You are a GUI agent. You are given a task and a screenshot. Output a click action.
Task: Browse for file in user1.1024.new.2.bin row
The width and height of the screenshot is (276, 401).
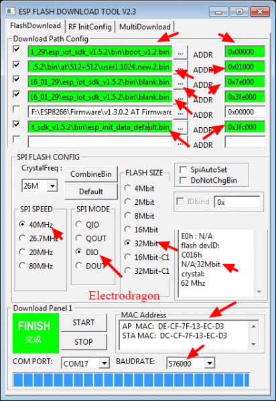[180, 68]
